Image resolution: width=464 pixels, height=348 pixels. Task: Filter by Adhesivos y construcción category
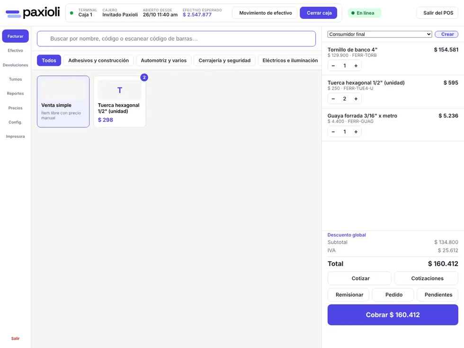point(98,61)
